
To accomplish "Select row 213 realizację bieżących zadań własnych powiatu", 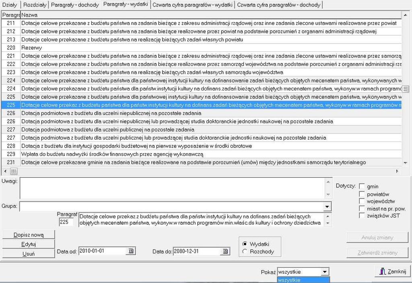I will point(201,39).
